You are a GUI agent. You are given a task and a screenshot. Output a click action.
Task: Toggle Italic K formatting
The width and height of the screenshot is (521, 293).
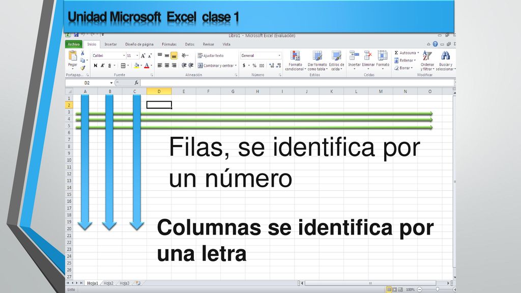coord(102,66)
